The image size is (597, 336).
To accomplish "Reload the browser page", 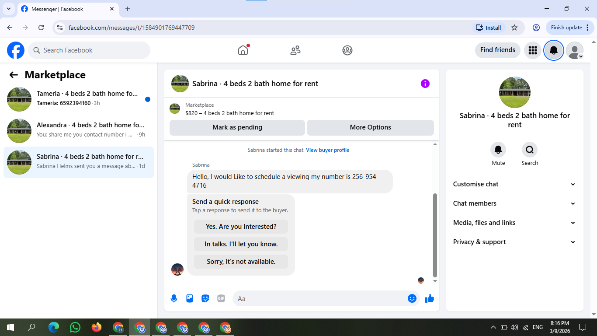I will [41, 28].
